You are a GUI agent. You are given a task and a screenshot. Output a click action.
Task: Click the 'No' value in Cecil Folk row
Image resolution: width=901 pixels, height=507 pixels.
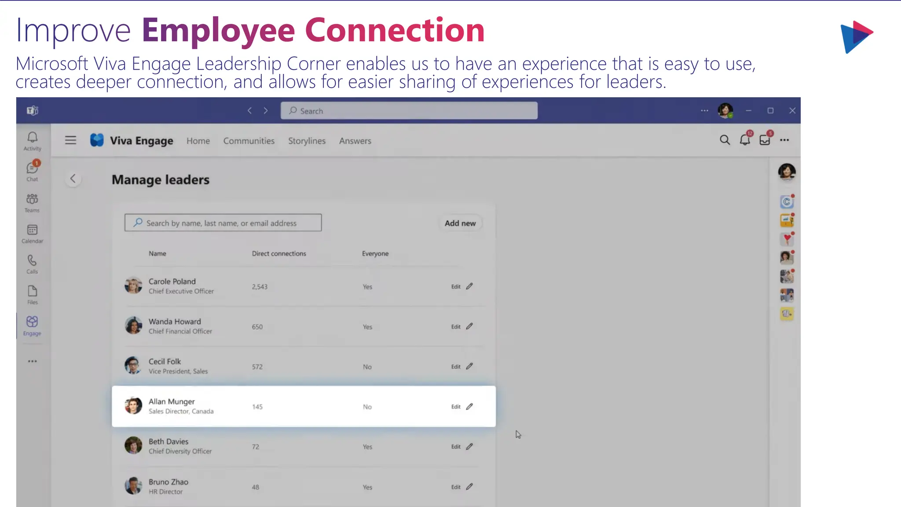tap(367, 367)
